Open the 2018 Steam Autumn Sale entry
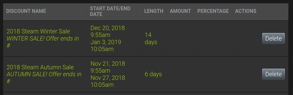Screen dimensions: 293x95 click(40, 67)
